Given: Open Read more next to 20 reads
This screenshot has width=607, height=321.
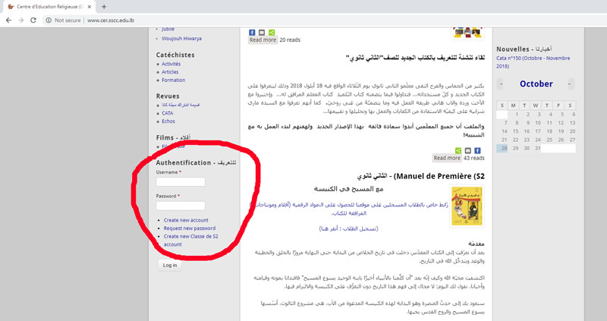Looking at the screenshot, I should pos(263,40).
